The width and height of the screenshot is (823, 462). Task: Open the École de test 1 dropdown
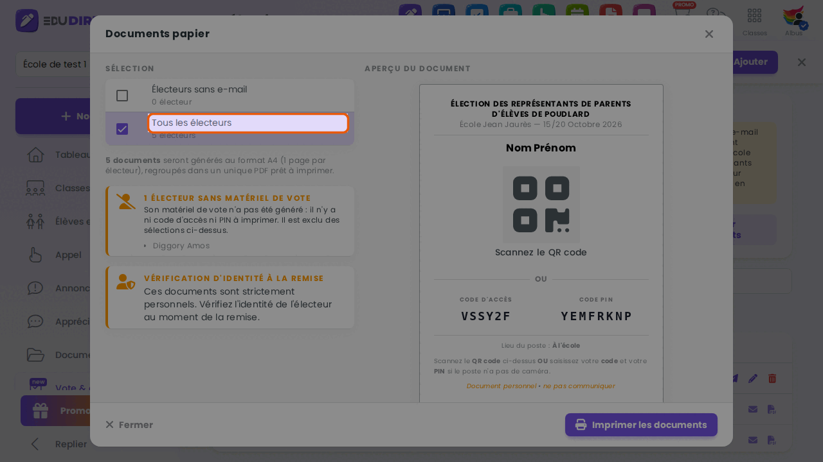coord(53,64)
